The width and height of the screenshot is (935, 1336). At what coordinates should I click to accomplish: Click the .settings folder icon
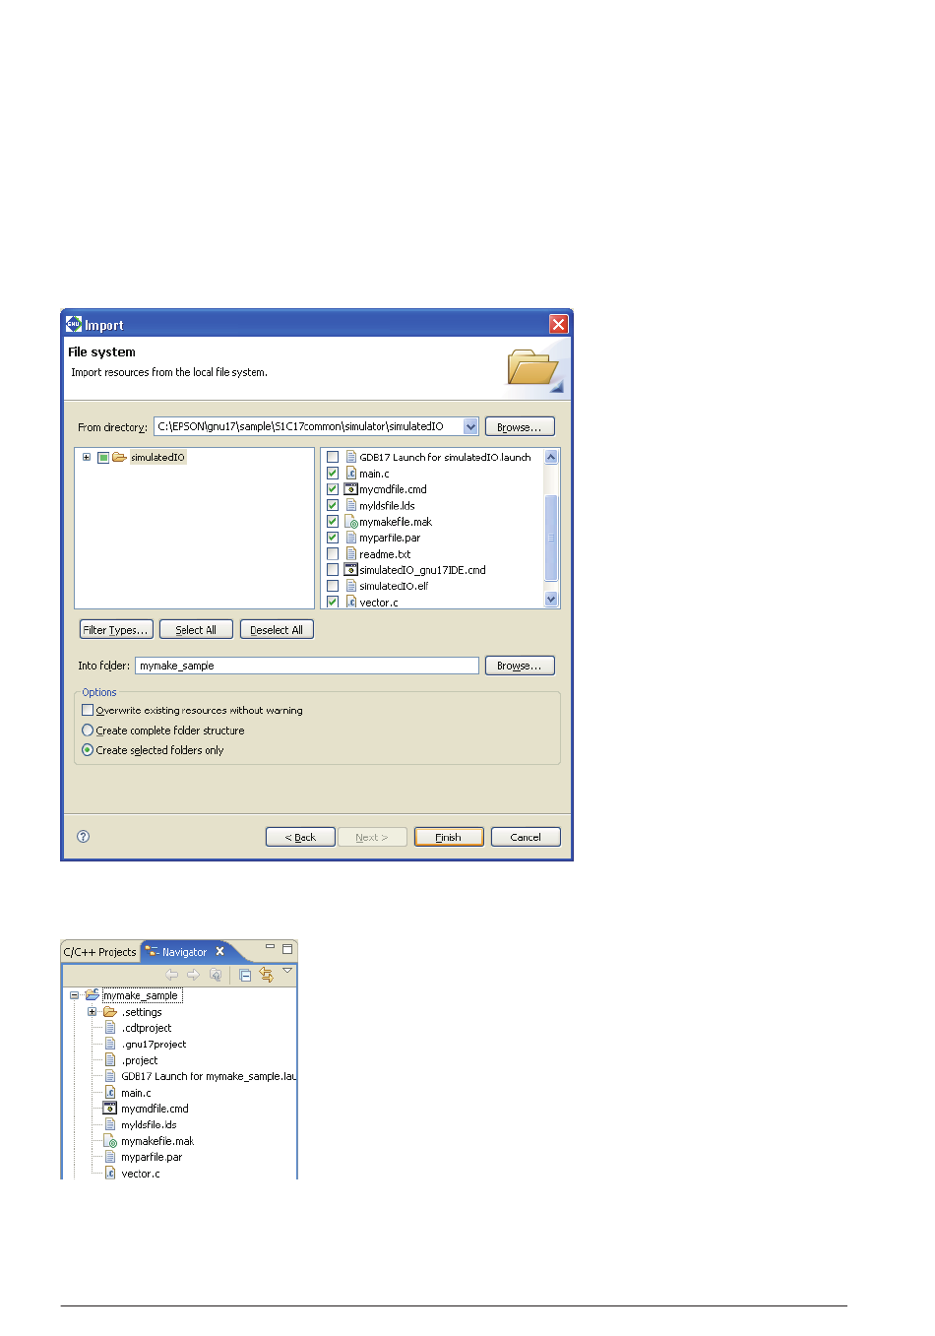(x=110, y=1012)
